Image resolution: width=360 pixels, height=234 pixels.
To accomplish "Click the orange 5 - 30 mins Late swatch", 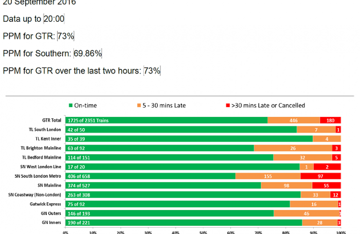I will (139, 105).
